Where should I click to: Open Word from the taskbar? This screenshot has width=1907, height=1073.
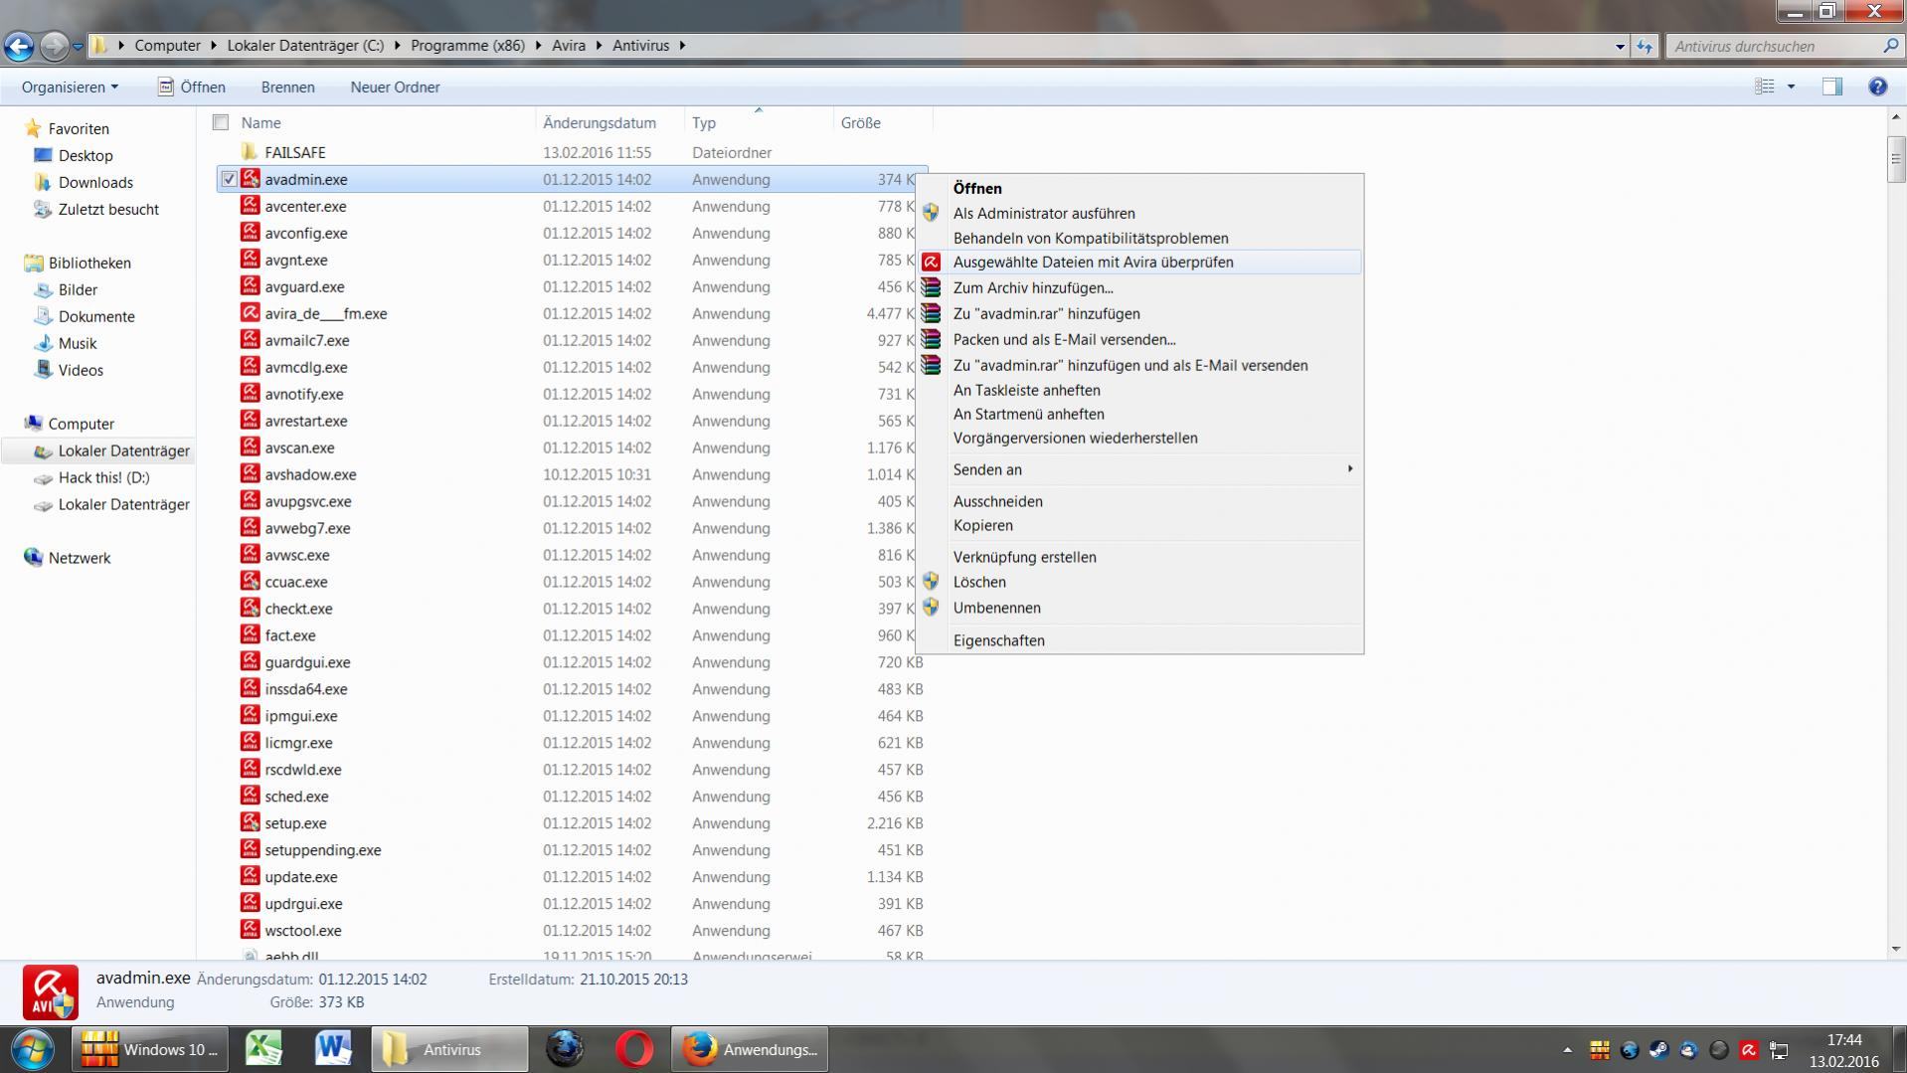333,1049
